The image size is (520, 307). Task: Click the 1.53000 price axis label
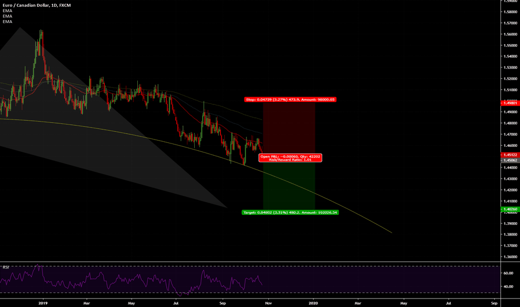tap(511, 68)
